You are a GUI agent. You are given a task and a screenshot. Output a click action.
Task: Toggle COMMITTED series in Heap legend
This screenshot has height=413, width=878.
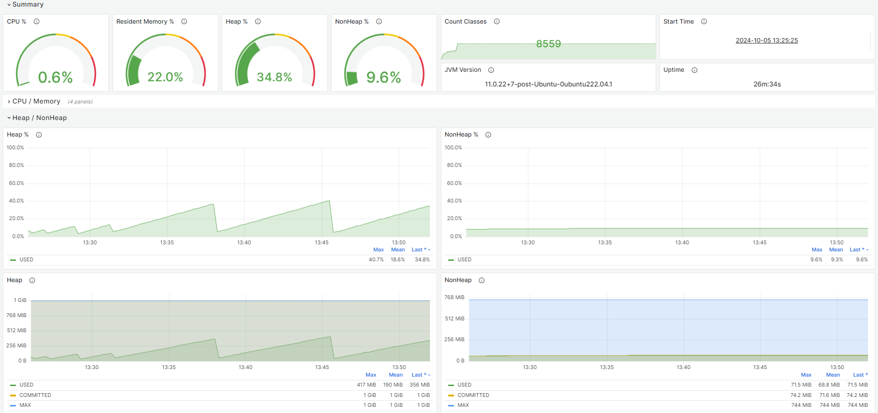(x=35, y=395)
